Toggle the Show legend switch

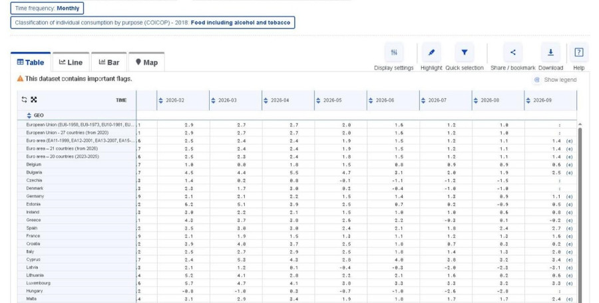point(536,80)
